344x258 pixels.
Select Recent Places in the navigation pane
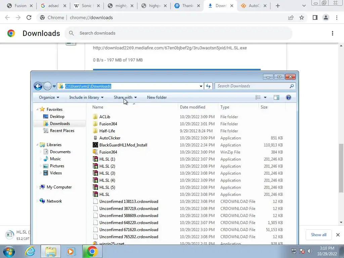tap(62, 131)
